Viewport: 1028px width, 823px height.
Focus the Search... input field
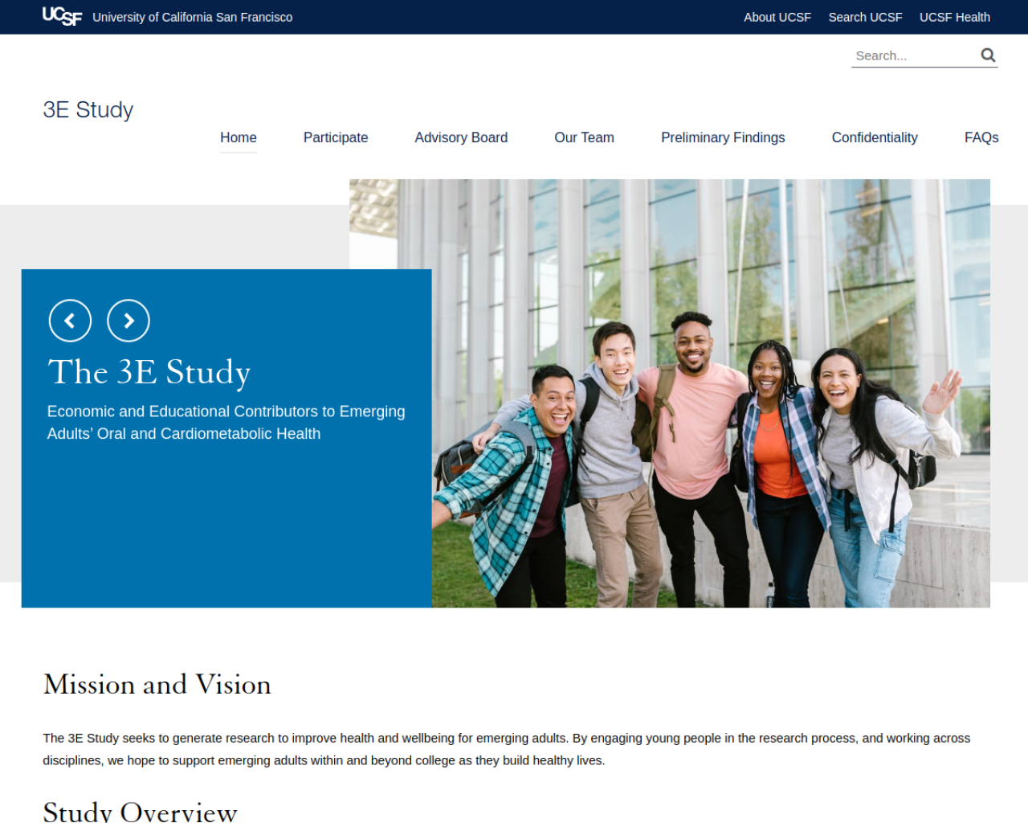[x=914, y=55]
